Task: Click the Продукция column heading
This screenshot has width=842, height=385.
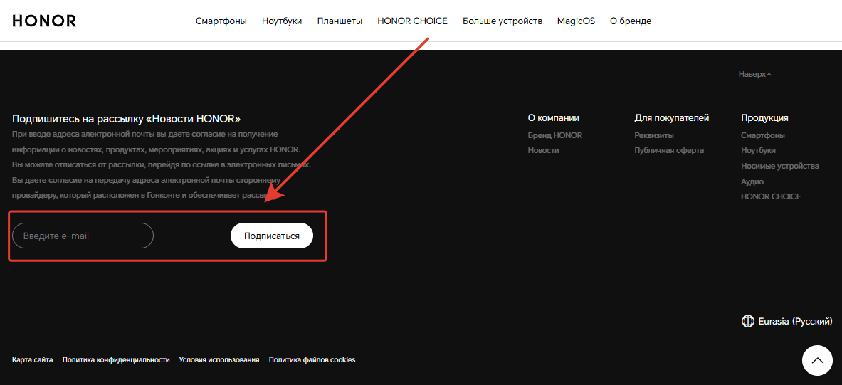Action: [764, 118]
